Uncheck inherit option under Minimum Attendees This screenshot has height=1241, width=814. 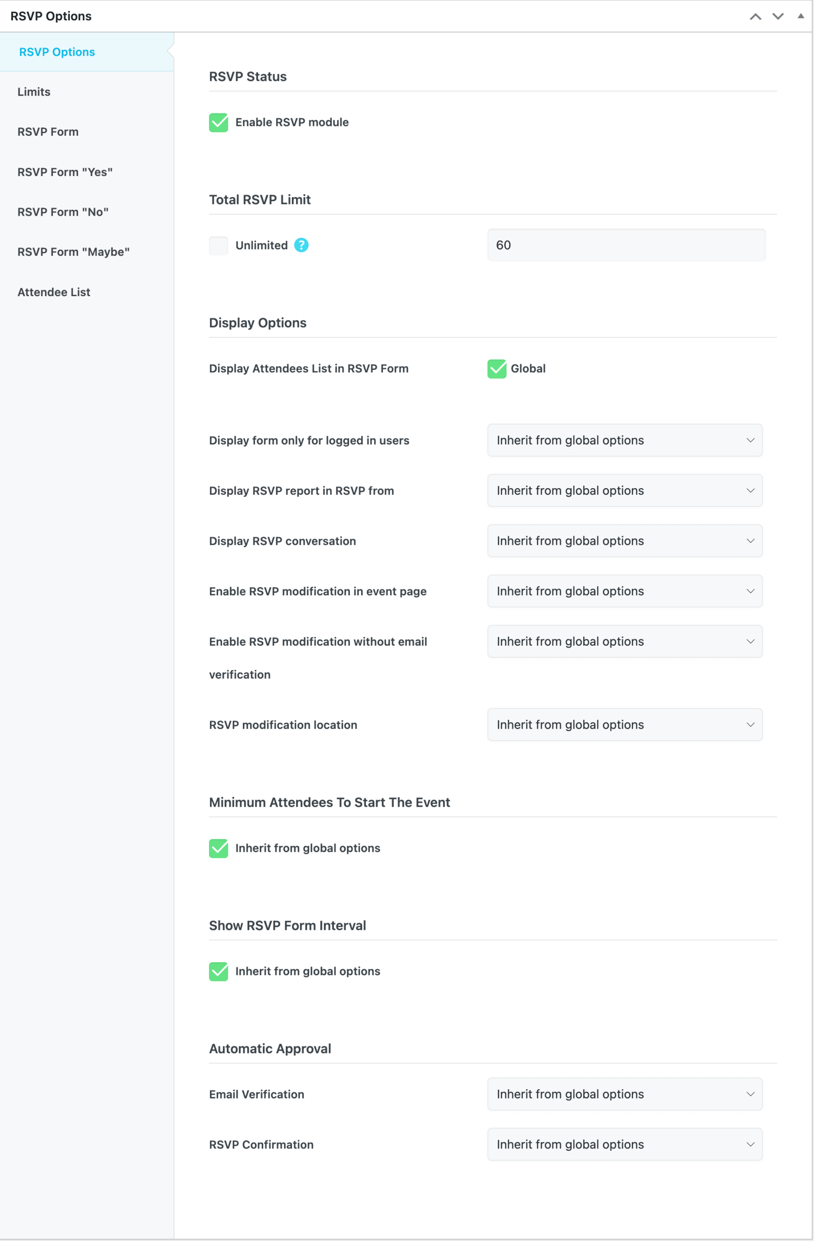(x=219, y=848)
